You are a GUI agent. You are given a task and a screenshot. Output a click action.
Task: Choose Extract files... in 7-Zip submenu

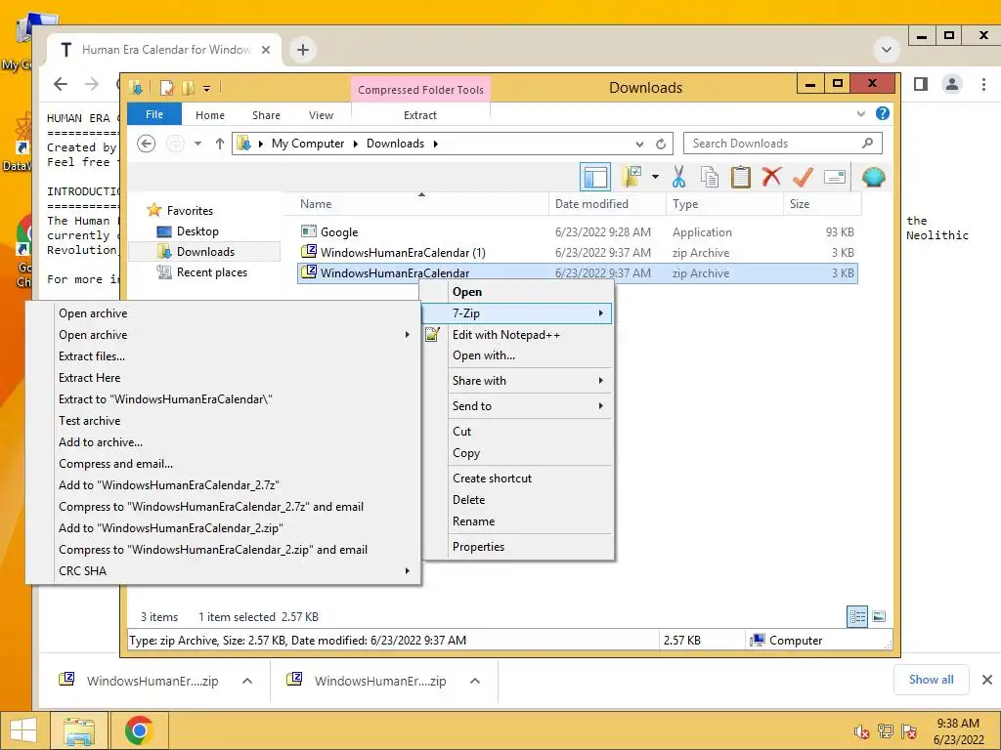coord(223,356)
